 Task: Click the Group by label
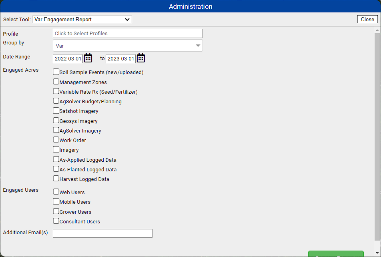coord(13,43)
